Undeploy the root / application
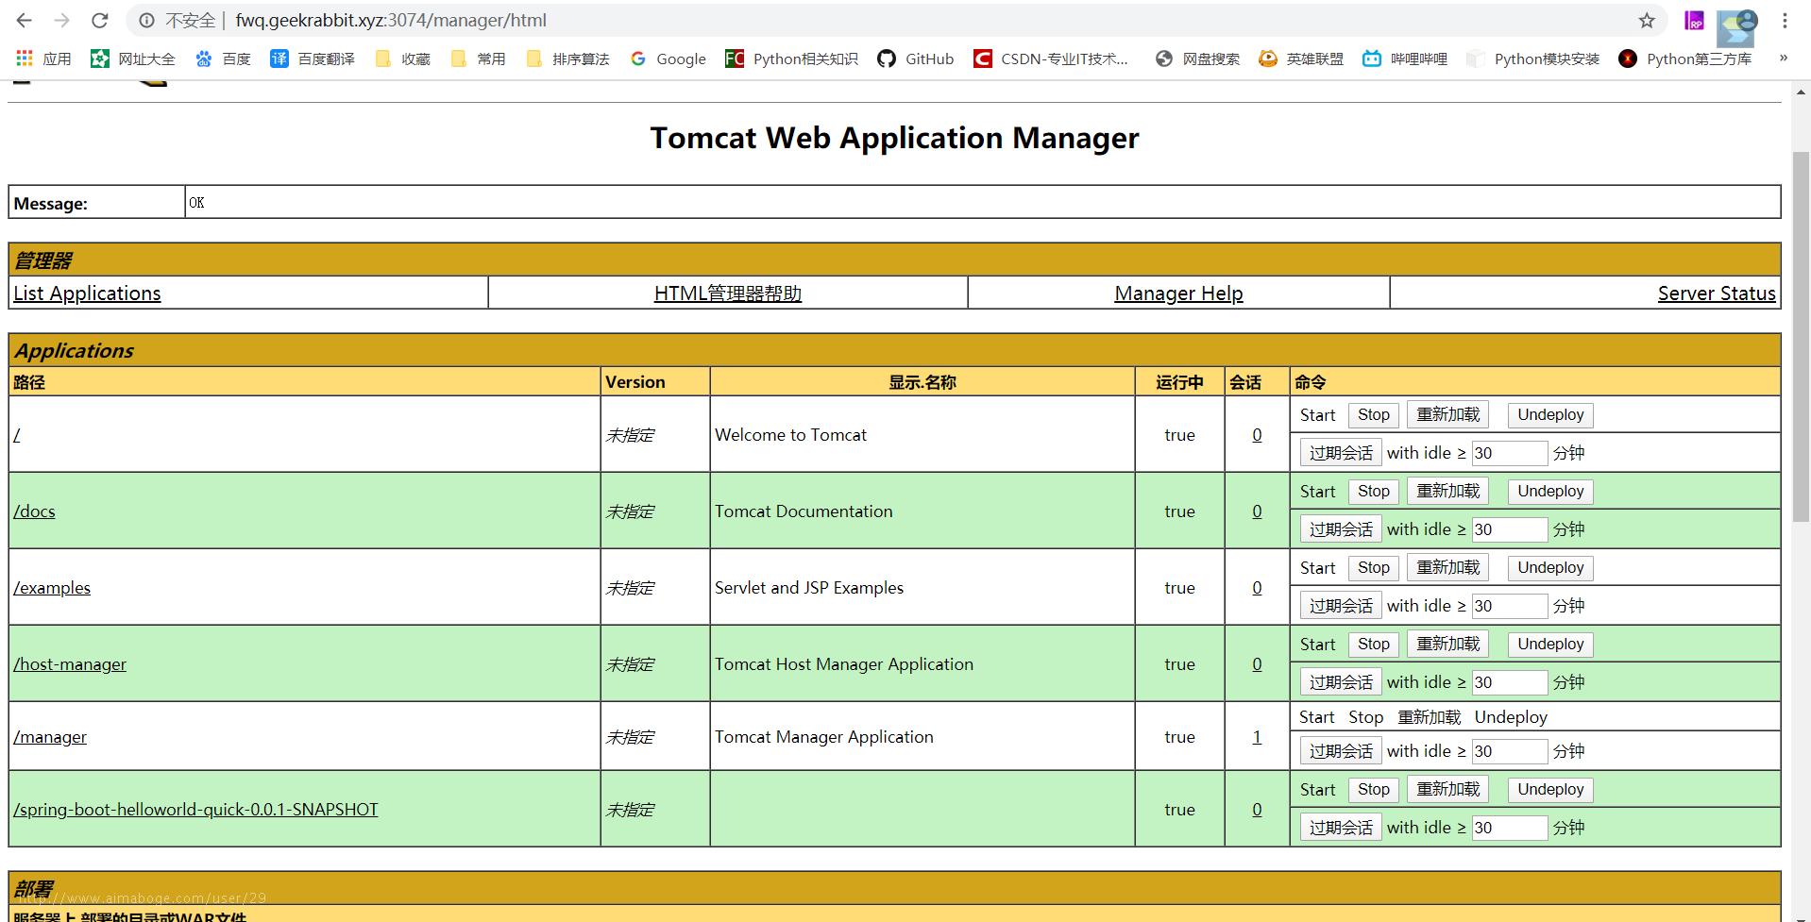 [x=1550, y=415]
